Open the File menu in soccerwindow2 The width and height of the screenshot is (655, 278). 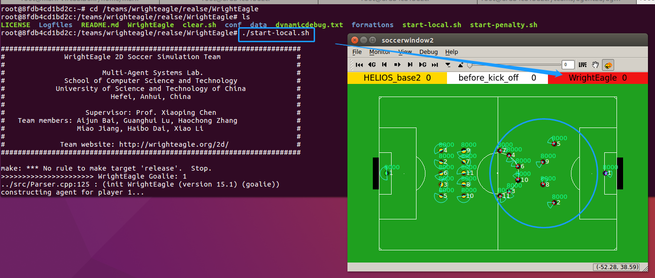(356, 52)
